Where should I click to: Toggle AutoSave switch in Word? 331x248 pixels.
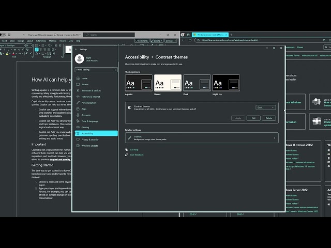3,35
